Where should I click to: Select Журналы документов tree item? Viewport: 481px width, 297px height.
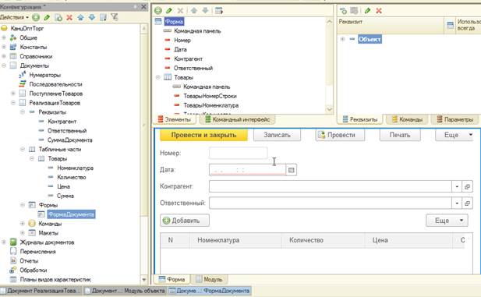[x=47, y=242]
